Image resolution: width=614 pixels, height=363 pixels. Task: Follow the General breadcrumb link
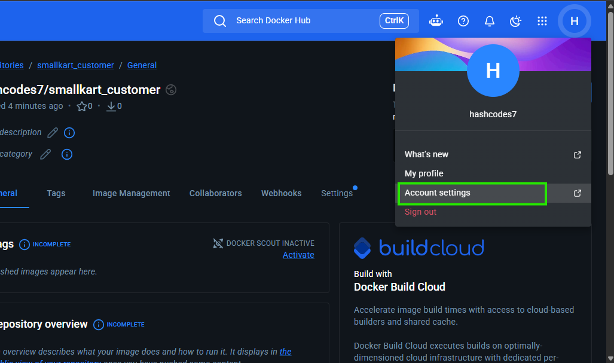pyautogui.click(x=142, y=65)
